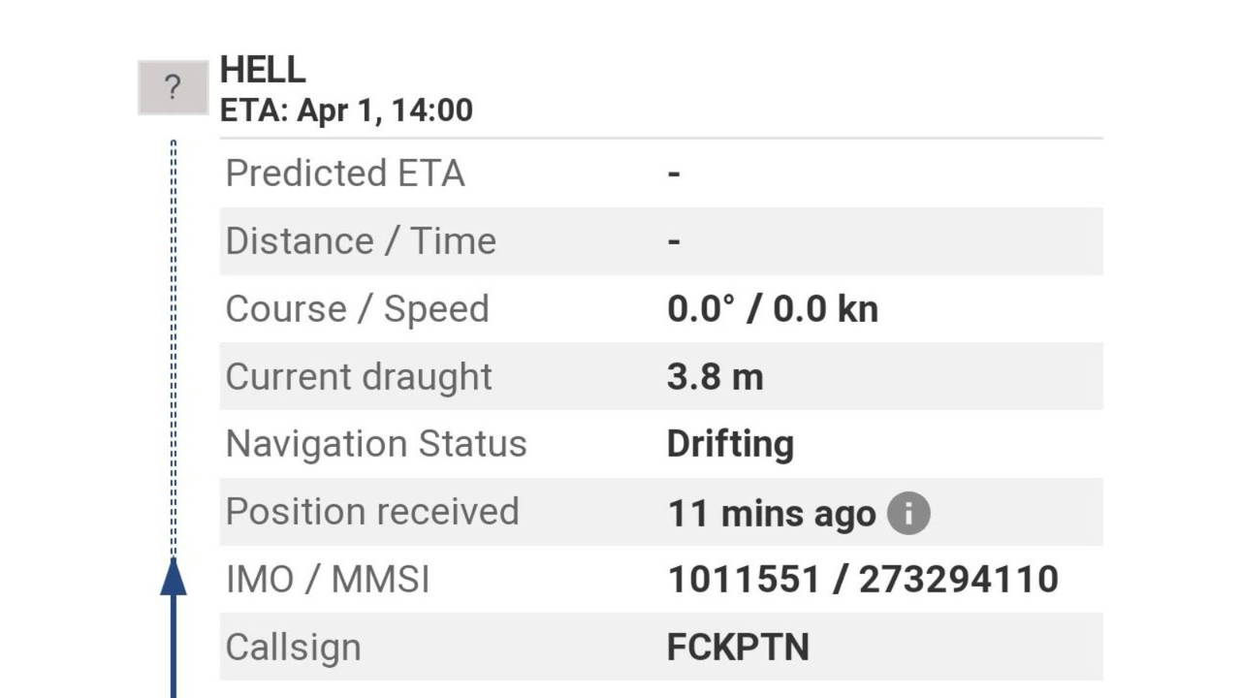Click the IMO / MMSI label
Viewport: 1241px width, 698px height.
[328, 580]
